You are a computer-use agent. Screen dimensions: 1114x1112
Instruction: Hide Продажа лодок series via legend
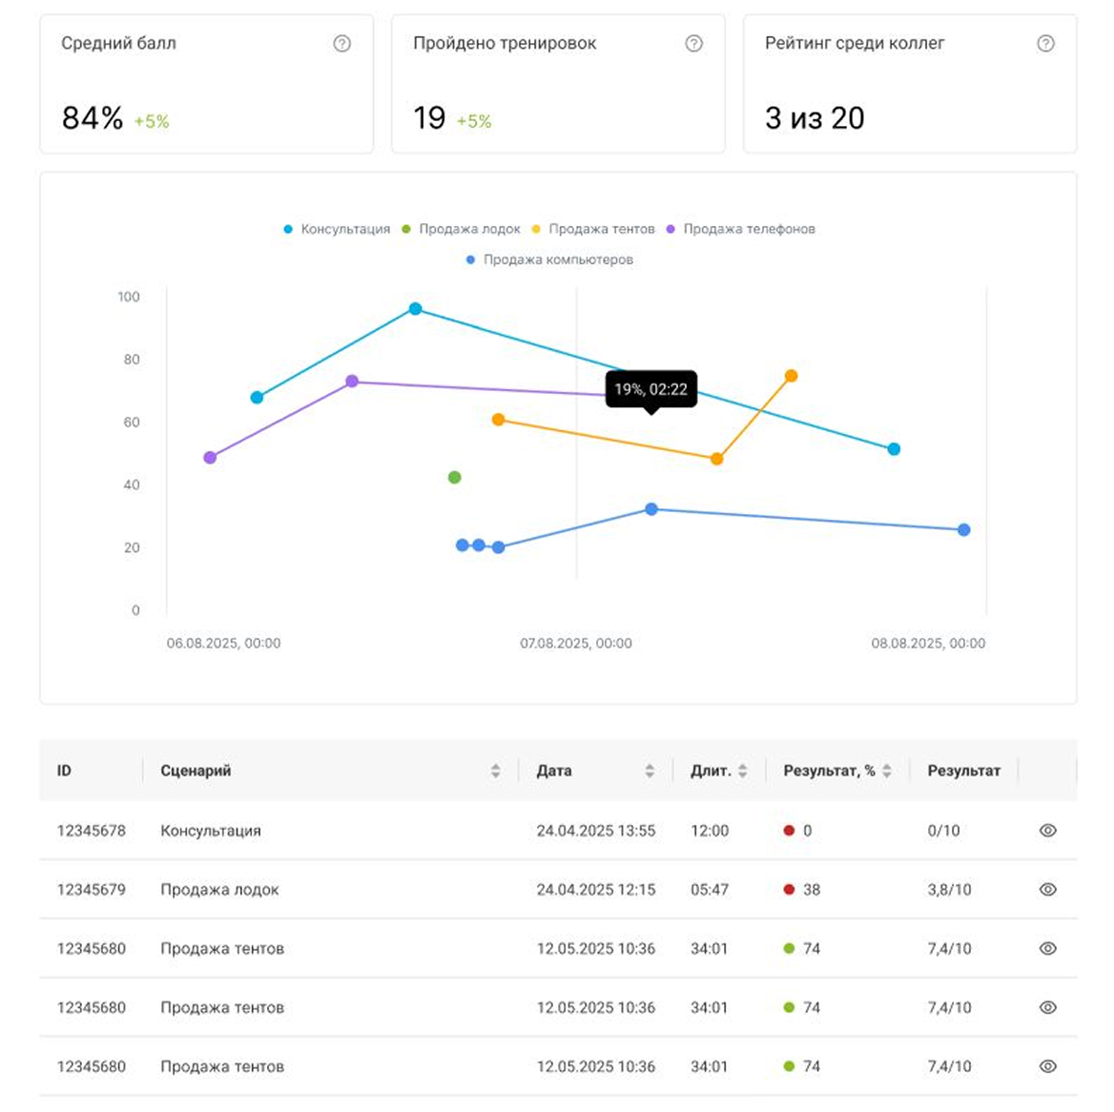[461, 229]
